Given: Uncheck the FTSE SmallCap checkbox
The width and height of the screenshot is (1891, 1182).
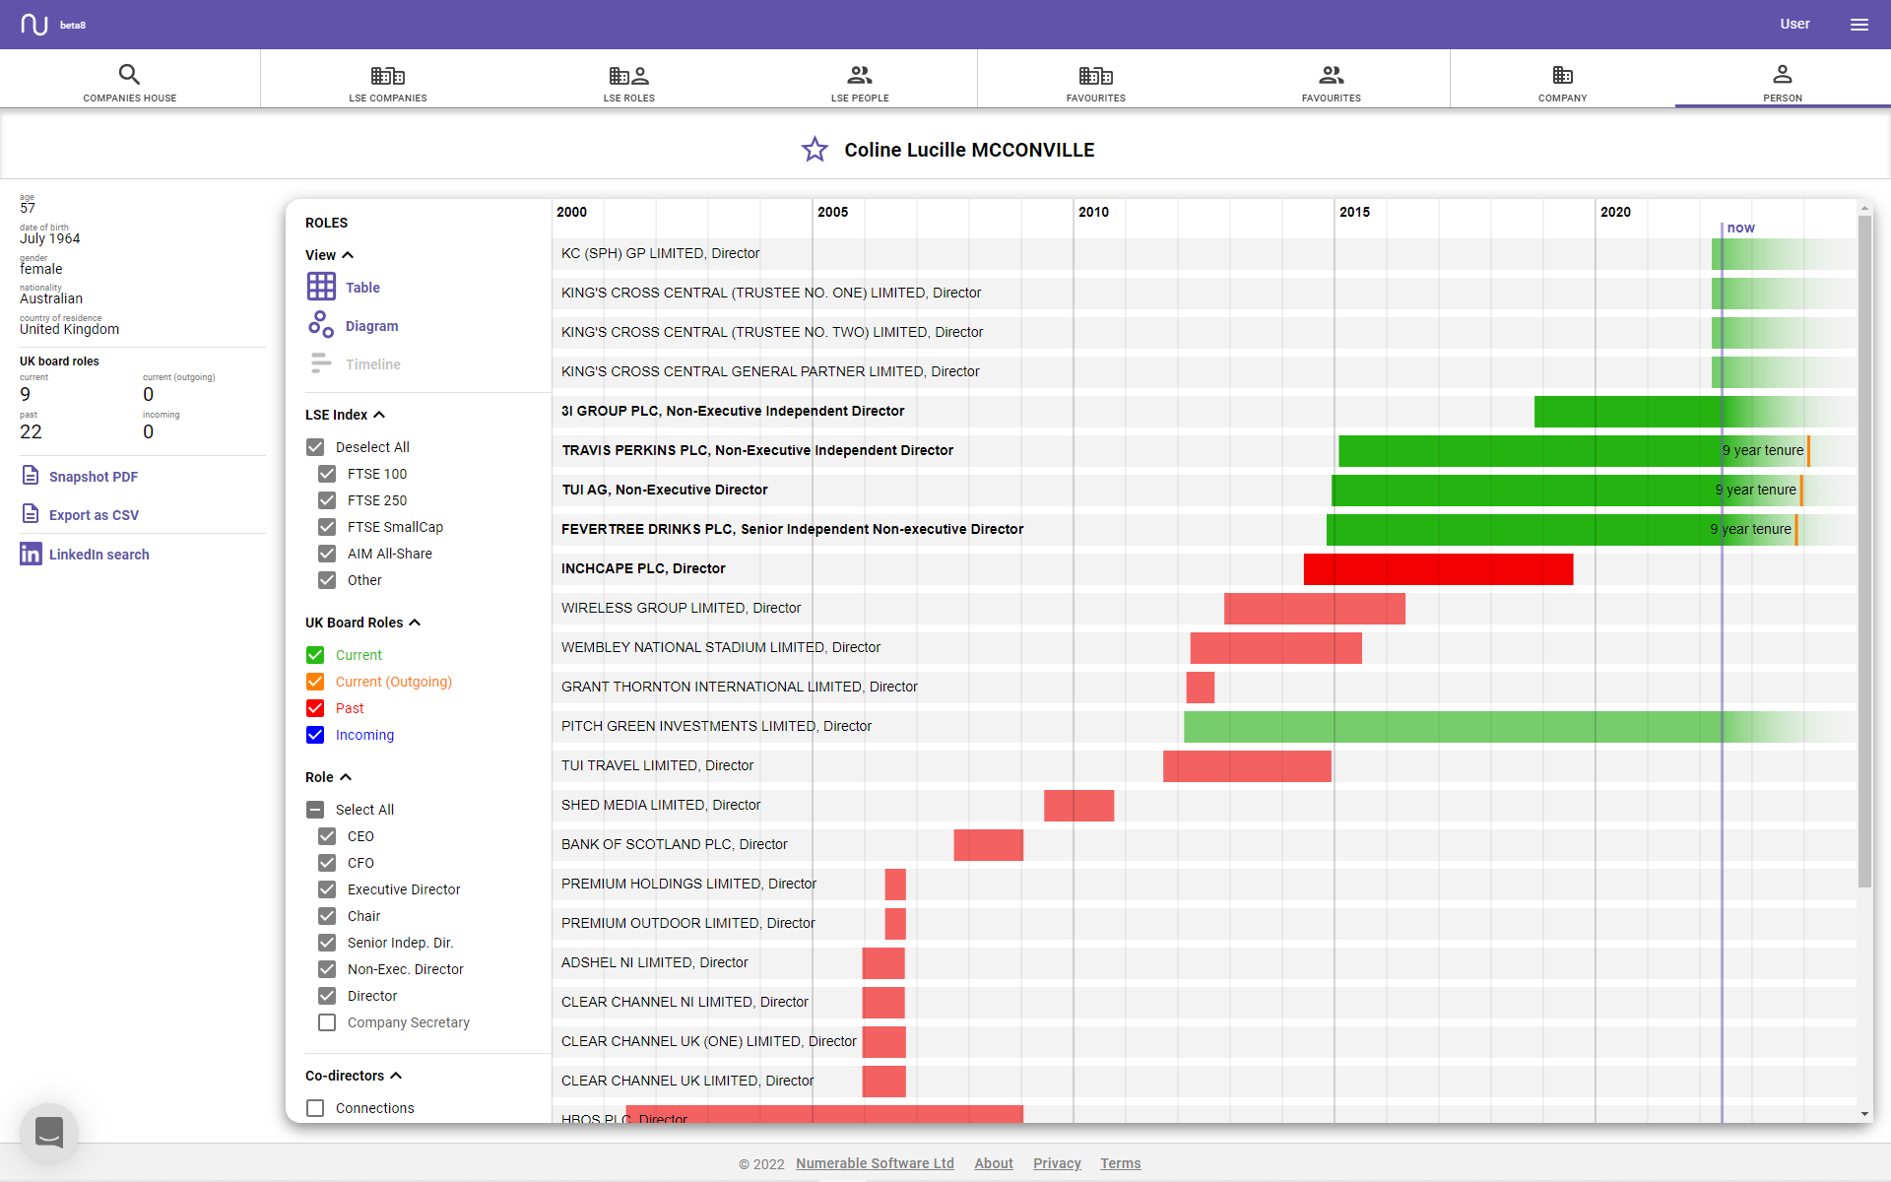Looking at the screenshot, I should (x=327, y=527).
